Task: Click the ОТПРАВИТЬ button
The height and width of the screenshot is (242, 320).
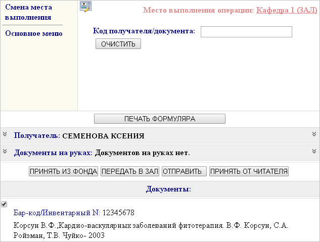Action: (x=185, y=171)
